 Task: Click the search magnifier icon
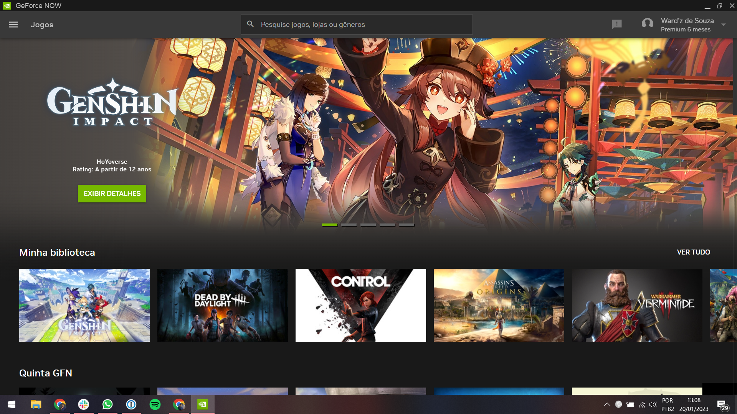pyautogui.click(x=250, y=24)
